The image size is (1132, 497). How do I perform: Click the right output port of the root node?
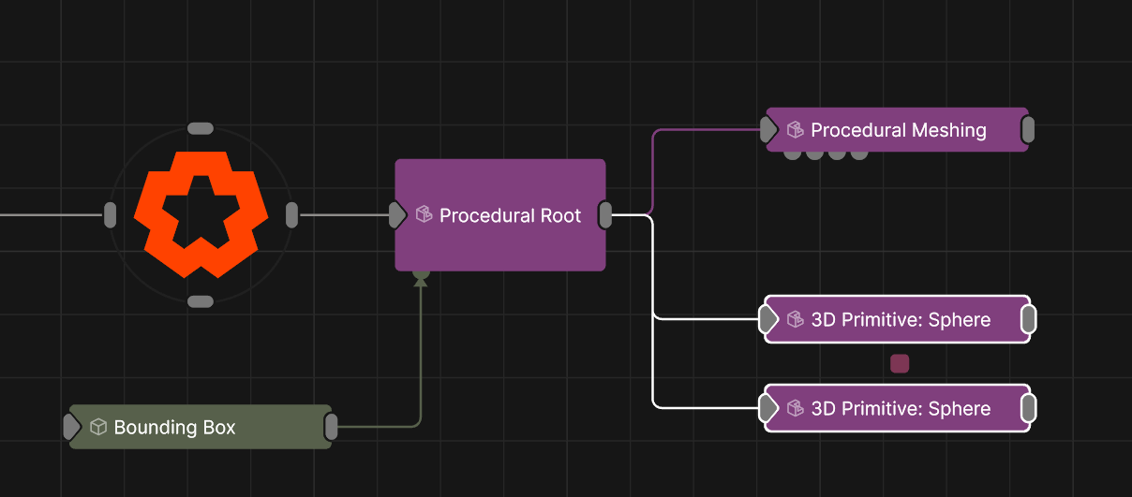tap(291, 214)
